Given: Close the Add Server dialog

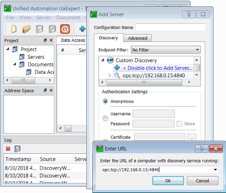Looking at the screenshot, I should 203,14.
